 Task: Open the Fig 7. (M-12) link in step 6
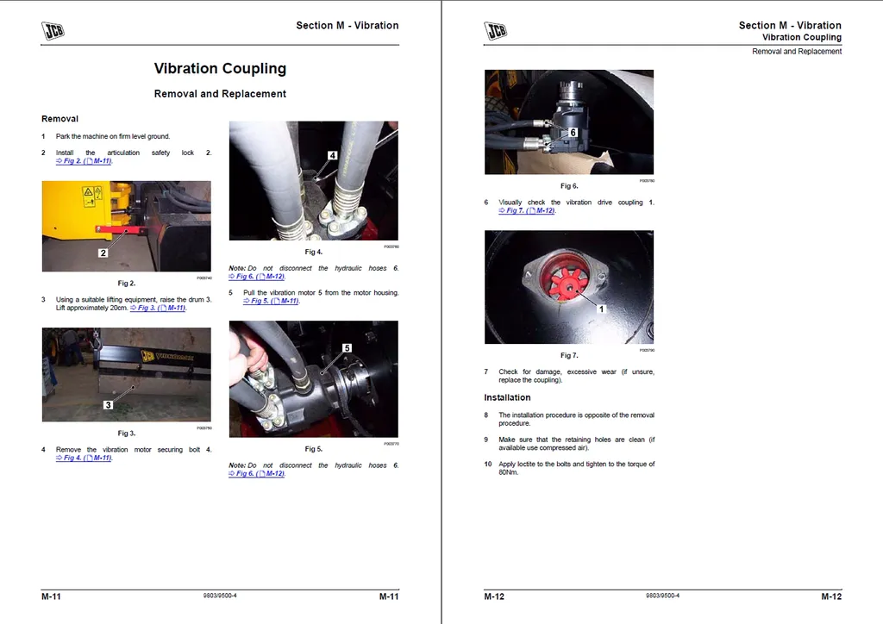527,210
